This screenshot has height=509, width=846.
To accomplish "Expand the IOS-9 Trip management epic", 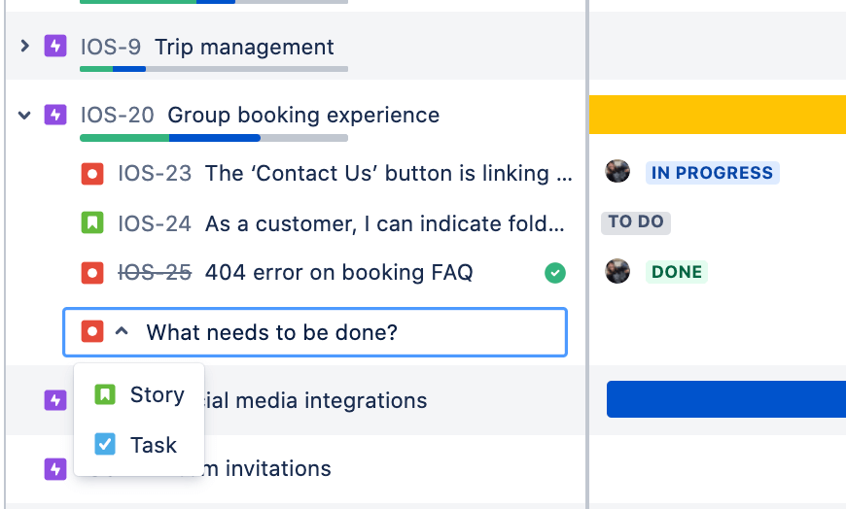I will tap(25, 46).
